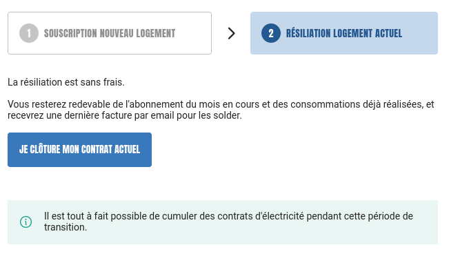
Task: Click the right chevron between the steps
Action: pos(231,33)
